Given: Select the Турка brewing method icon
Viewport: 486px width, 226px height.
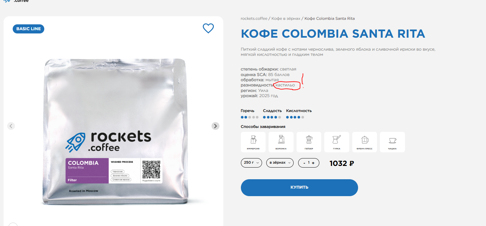Looking at the screenshot, I should click(337, 142).
